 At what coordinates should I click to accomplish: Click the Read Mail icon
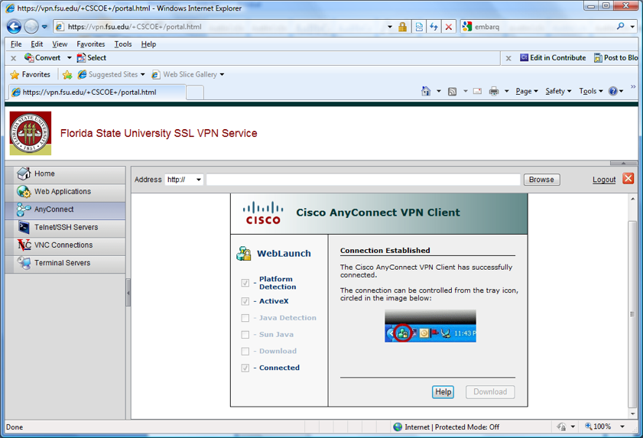(x=477, y=91)
